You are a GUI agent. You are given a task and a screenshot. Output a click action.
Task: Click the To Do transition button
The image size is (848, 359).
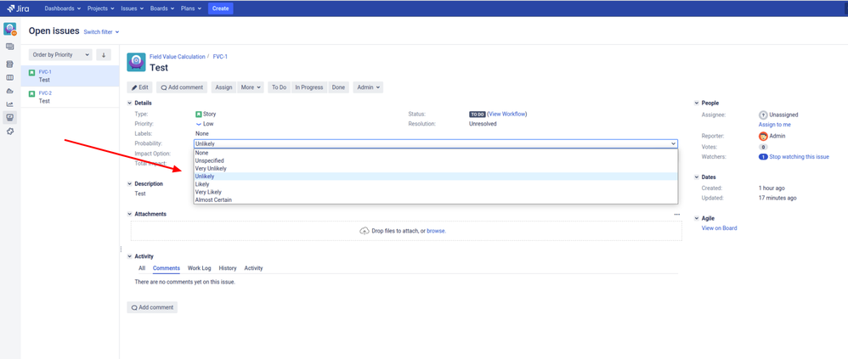pyautogui.click(x=279, y=87)
